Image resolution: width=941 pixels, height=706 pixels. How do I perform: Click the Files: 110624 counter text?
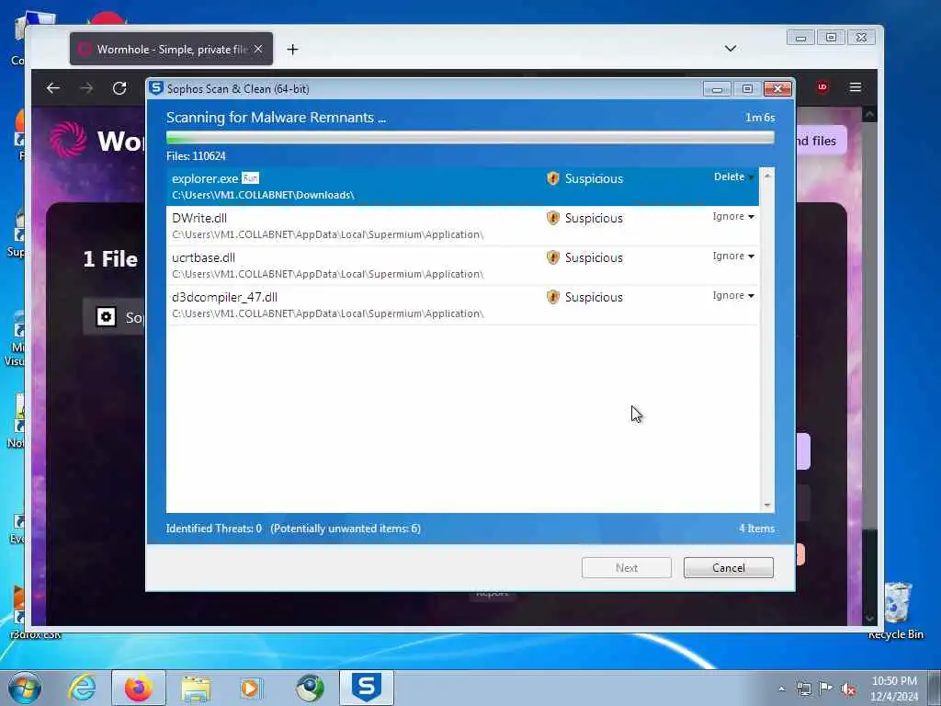(197, 156)
